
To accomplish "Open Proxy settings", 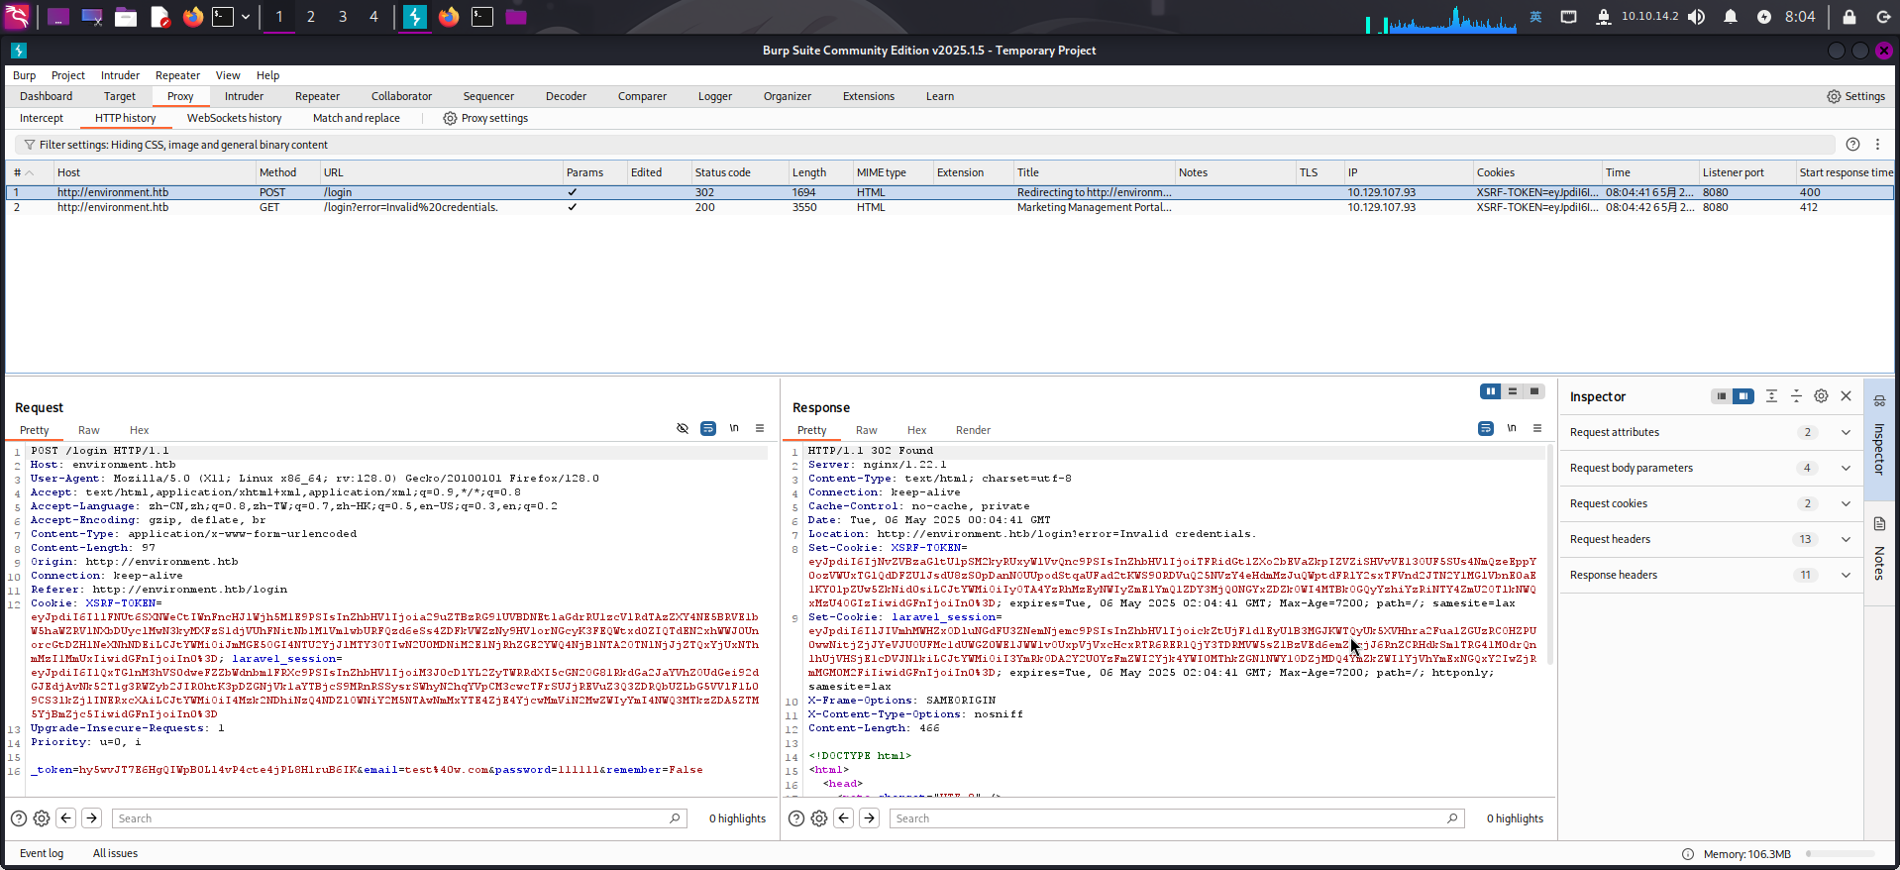I will (x=484, y=118).
